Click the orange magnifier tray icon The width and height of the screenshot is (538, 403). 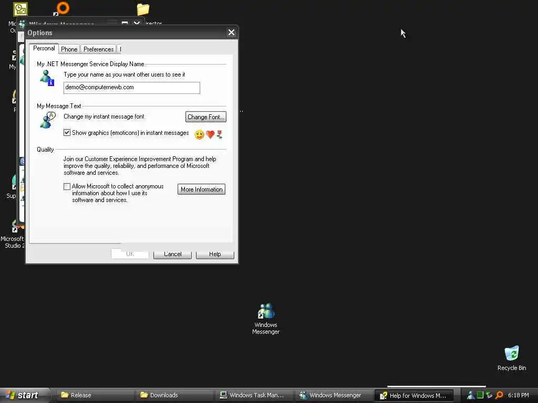click(x=499, y=395)
